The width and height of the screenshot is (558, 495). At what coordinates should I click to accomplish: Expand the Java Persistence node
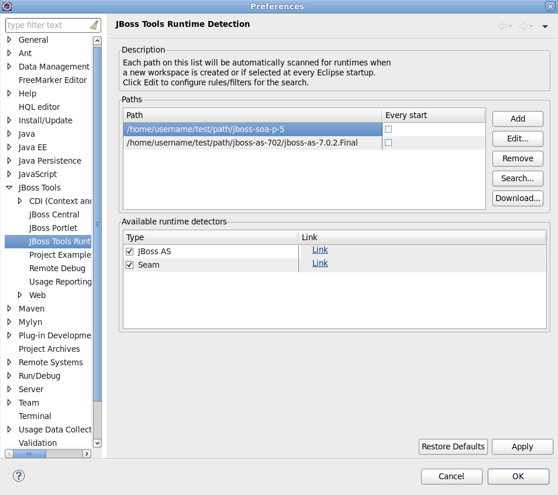[x=9, y=161]
